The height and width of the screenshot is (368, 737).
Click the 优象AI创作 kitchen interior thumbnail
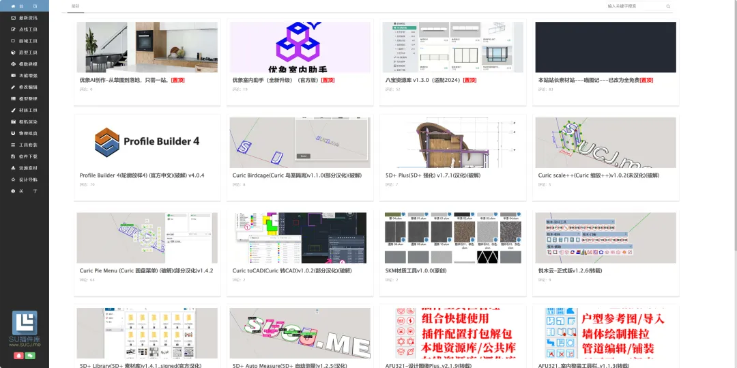click(147, 47)
